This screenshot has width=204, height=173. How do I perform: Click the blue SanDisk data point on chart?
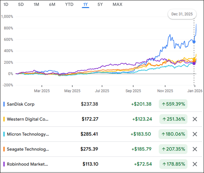point(194,42)
